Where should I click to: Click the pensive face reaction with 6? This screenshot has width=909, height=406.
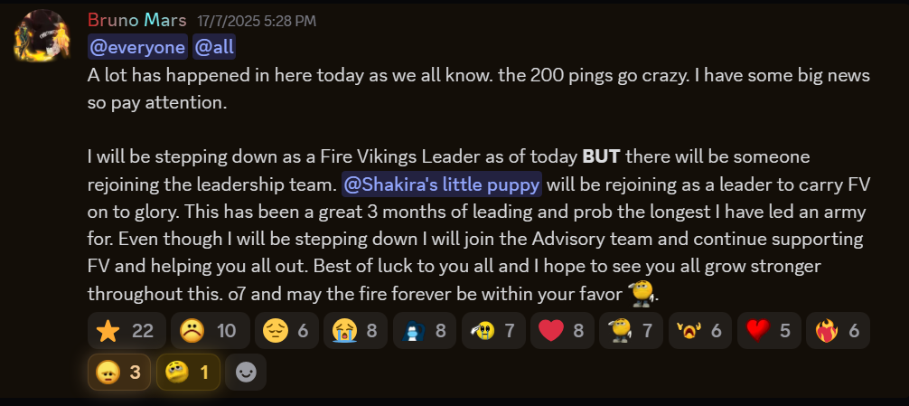coord(286,331)
